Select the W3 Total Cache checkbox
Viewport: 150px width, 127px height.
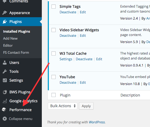pos(54,53)
